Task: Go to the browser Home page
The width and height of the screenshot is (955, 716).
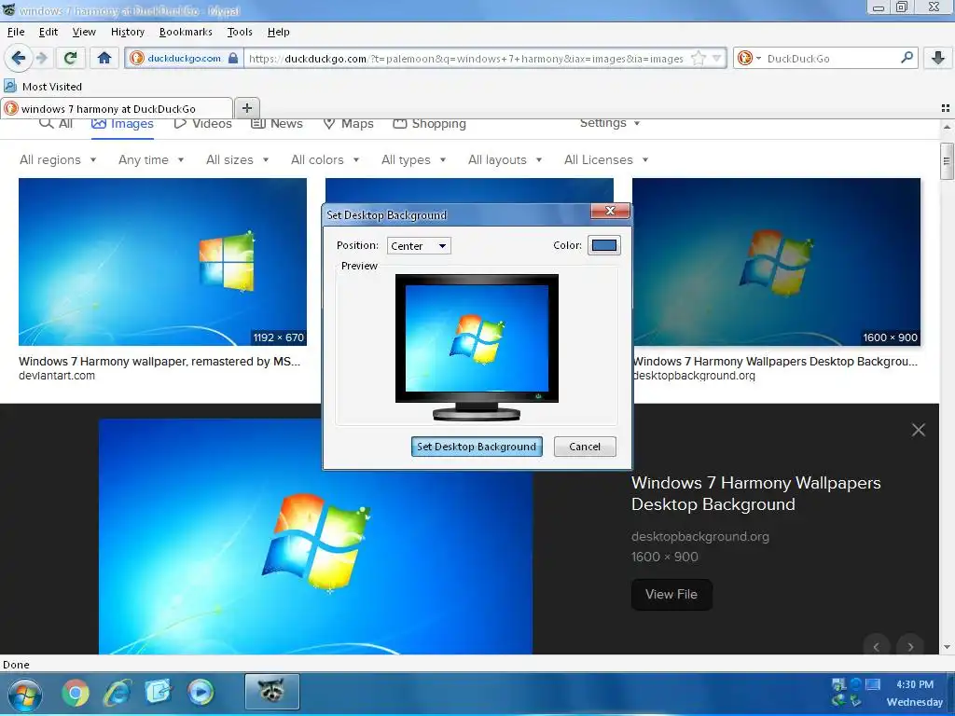Action: (104, 58)
